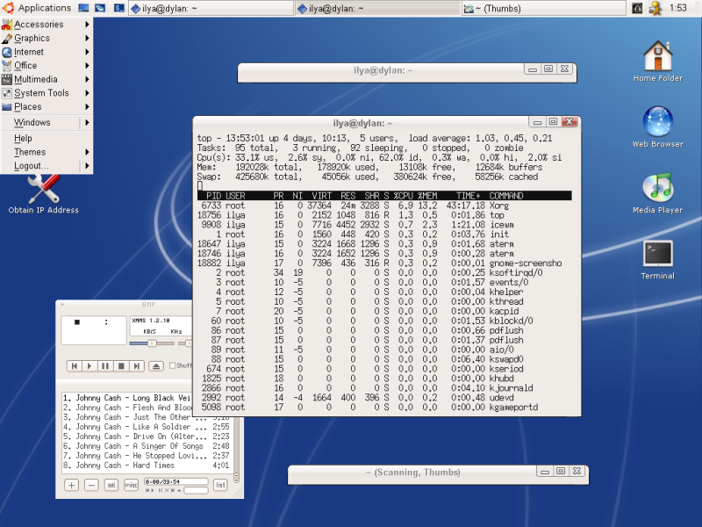Screen dimensions: 702x527
Task: Click the playlist scrollbar arrows
Action: click(x=236, y=478)
